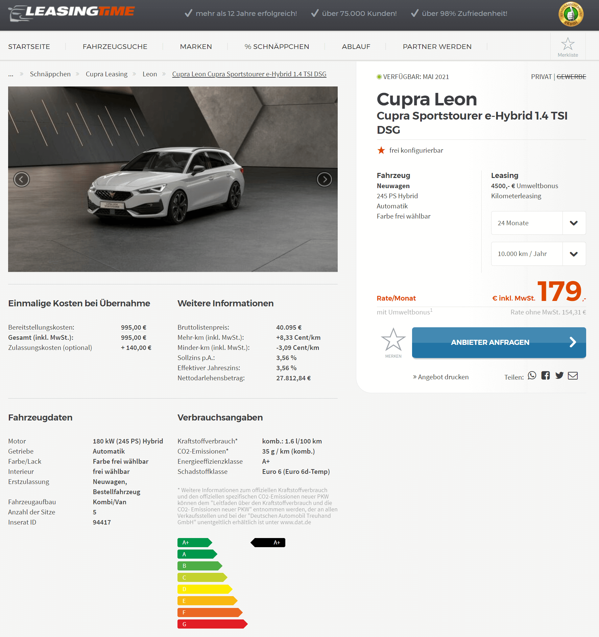Click the black A+ rating marker
The height and width of the screenshot is (637, 599).
268,542
